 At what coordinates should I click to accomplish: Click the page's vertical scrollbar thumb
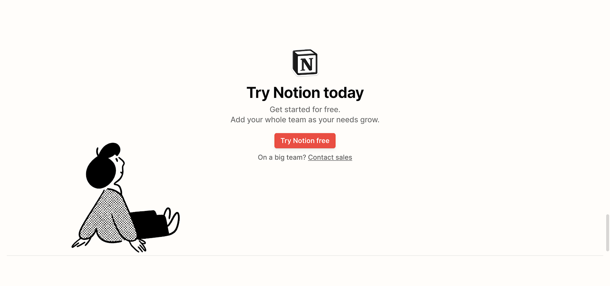(x=607, y=233)
